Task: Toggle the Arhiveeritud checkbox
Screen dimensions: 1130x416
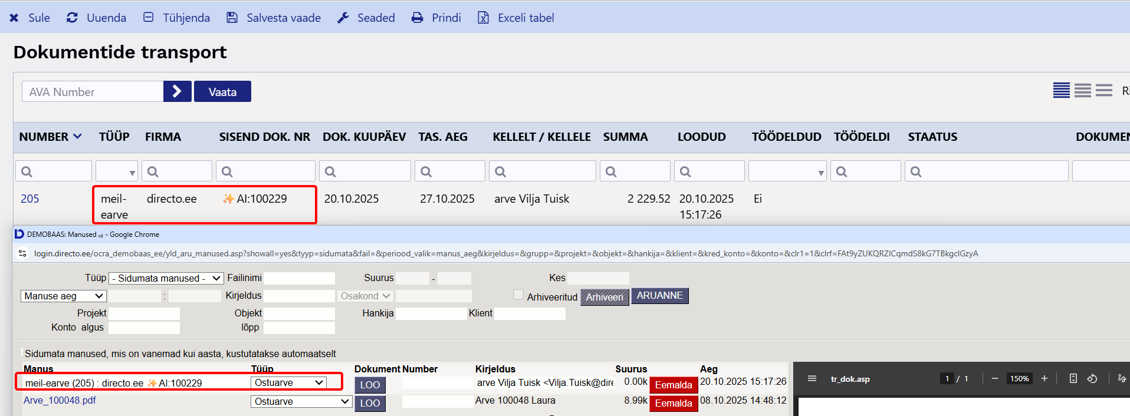Action: tap(518, 295)
